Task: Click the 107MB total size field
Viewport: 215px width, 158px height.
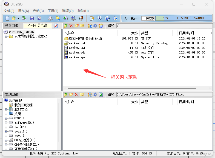Action: click(x=148, y=18)
